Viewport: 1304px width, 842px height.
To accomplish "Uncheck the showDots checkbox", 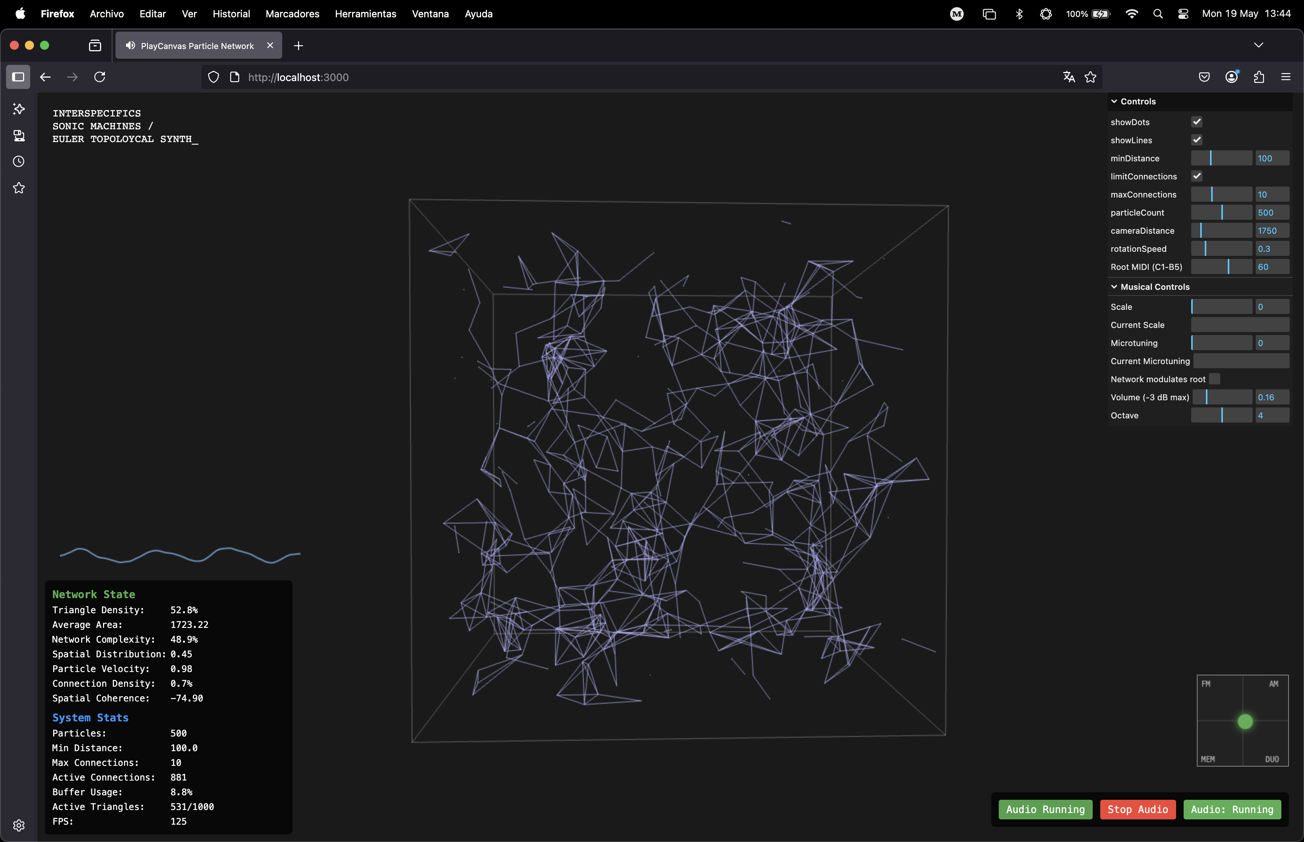I will click(1197, 121).
